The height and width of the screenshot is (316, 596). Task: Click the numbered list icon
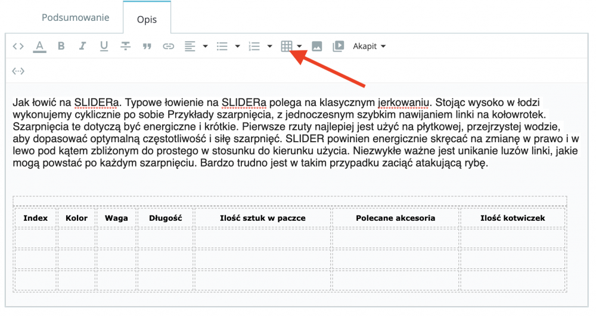tap(254, 46)
